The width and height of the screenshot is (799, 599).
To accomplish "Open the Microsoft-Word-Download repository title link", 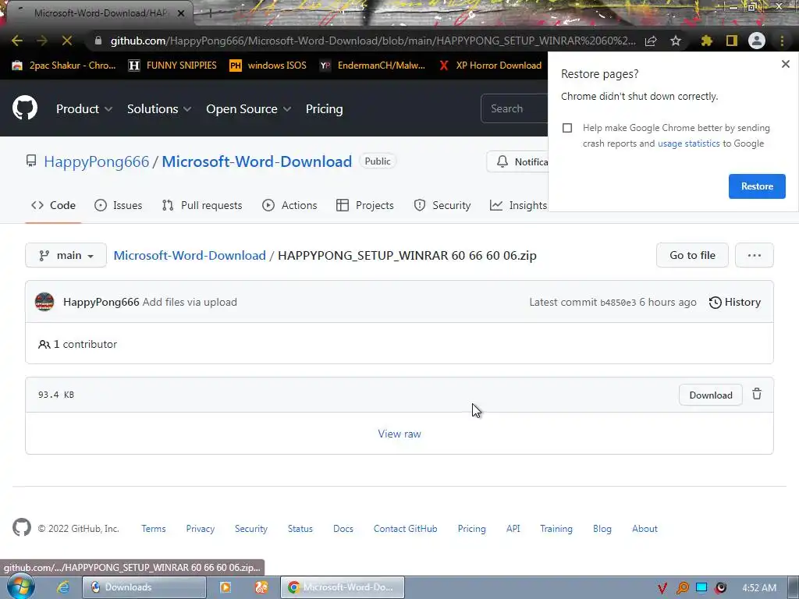I will pyautogui.click(x=257, y=161).
